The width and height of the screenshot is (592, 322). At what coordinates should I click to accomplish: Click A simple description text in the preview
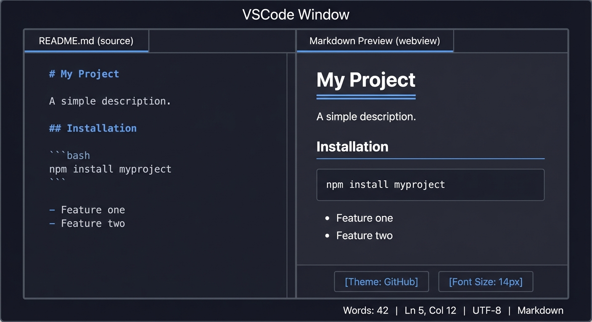(x=366, y=117)
